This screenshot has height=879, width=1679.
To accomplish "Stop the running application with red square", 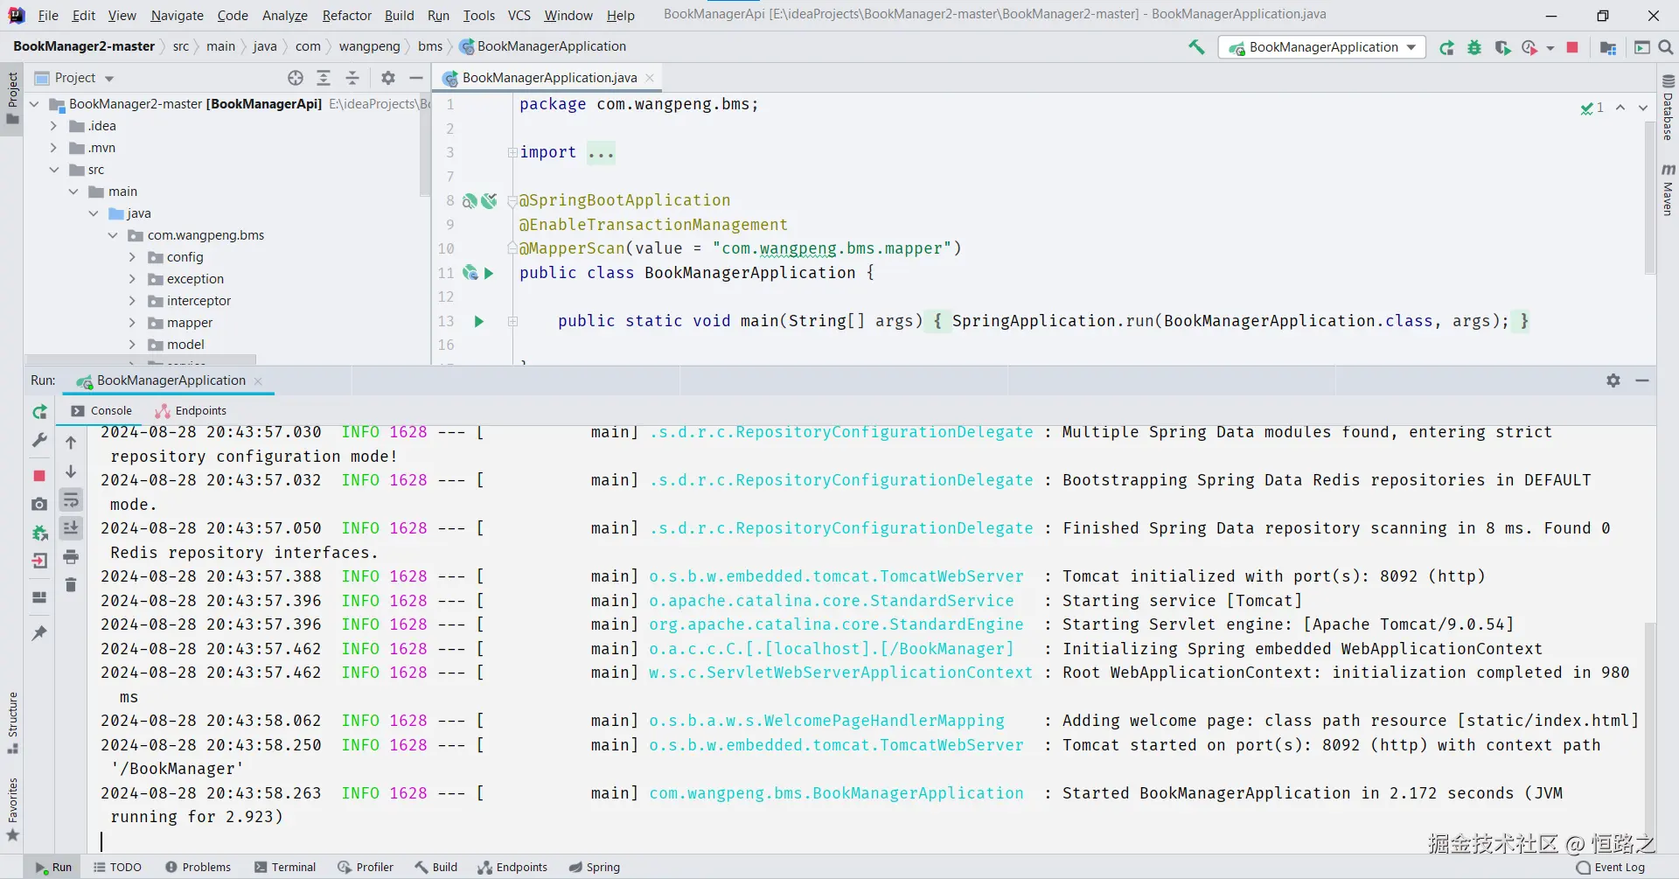I will pyautogui.click(x=1572, y=47).
